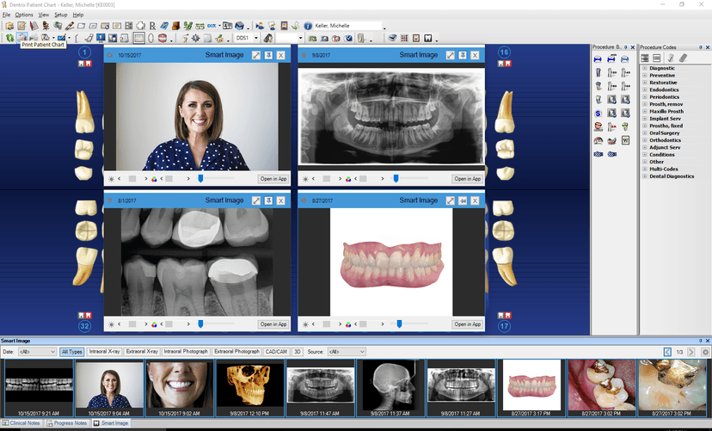
Task: Open the Options menu
Action: click(24, 15)
